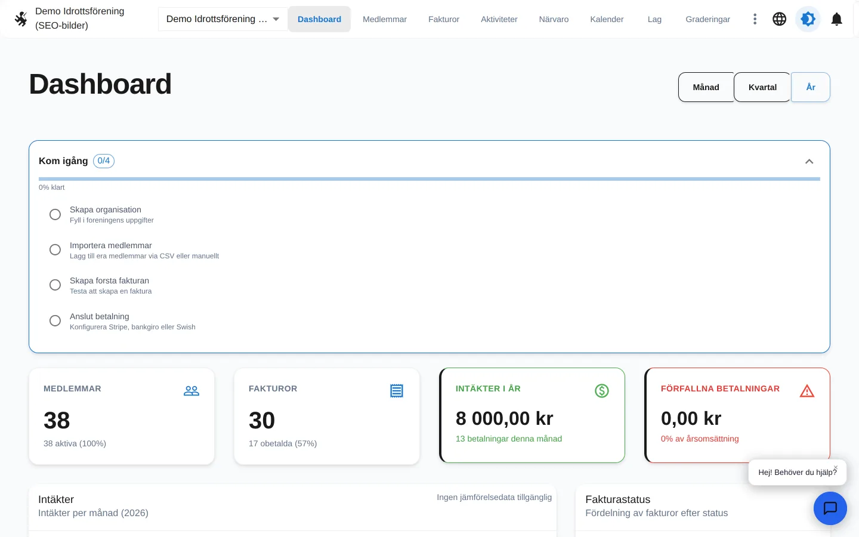
Task: Check off Importera medlemmar step
Action: [x=55, y=250]
